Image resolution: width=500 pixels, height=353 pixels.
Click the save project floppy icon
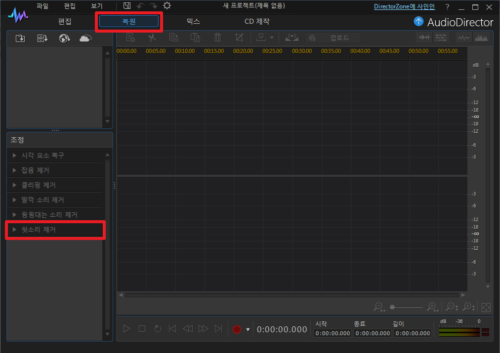coord(127,6)
